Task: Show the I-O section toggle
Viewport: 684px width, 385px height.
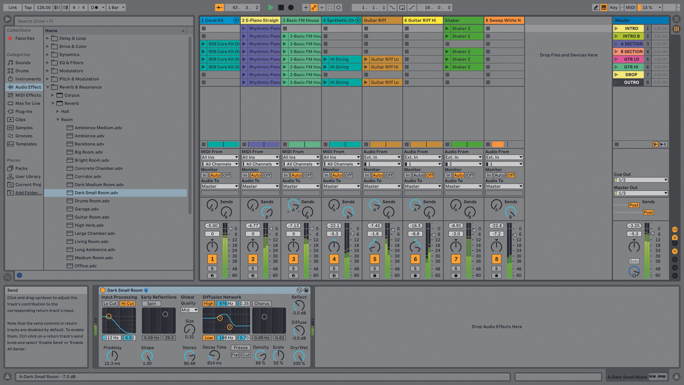Action: (675, 229)
